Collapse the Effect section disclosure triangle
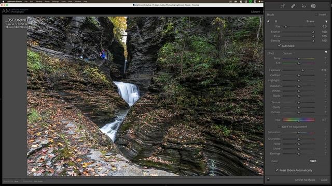The width and height of the screenshot is (332, 186). (x=326, y=52)
